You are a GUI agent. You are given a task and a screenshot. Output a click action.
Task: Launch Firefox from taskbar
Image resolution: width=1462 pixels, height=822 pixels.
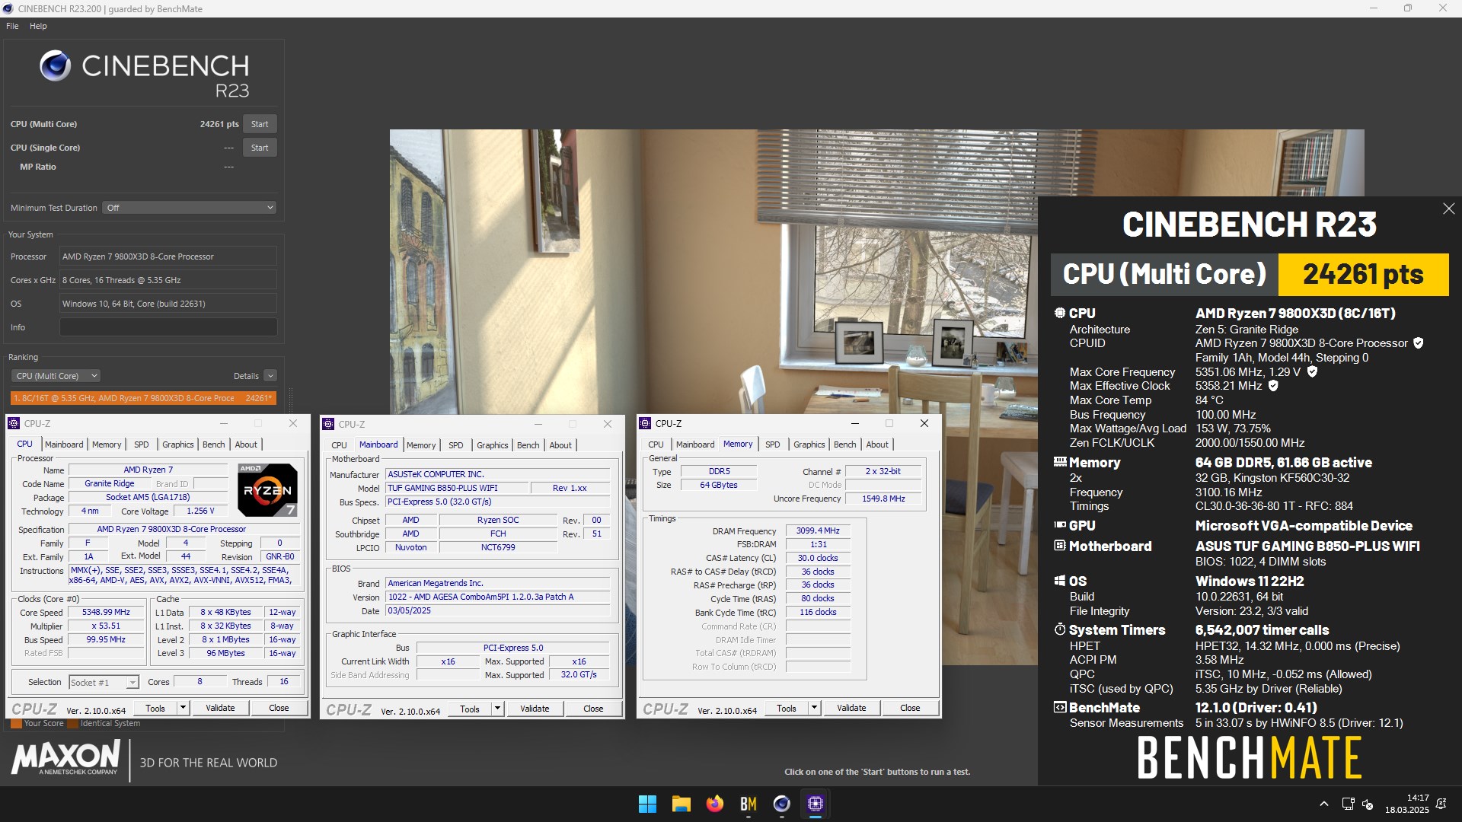pos(714,804)
